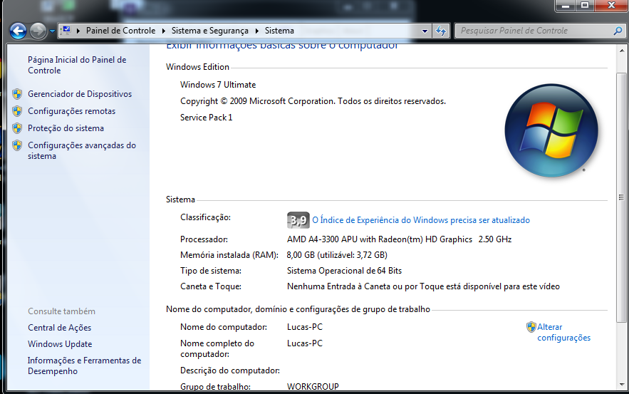Expand the arrow before Sistema breadcrumb

(x=257, y=31)
